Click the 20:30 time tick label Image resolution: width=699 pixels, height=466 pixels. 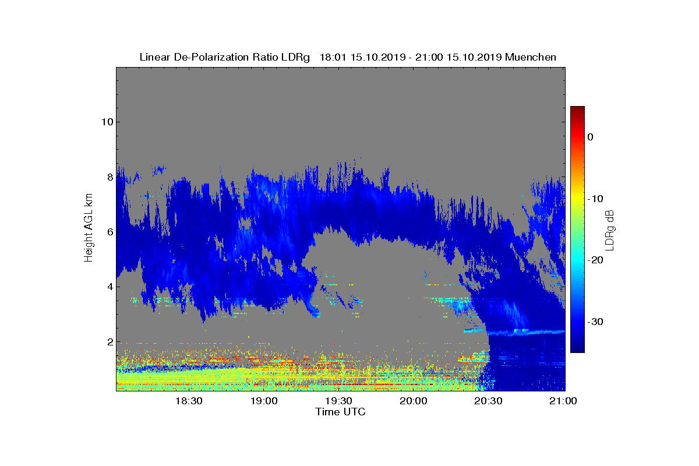coord(488,401)
